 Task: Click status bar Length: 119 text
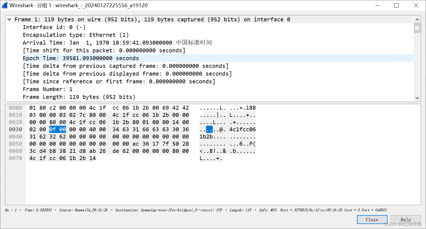click(240, 210)
